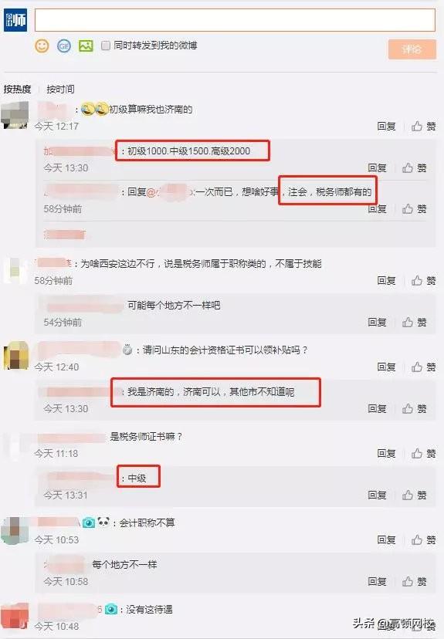Open the 师 profile avatar beside input
444x639 pixels.
pyautogui.click(x=15, y=19)
